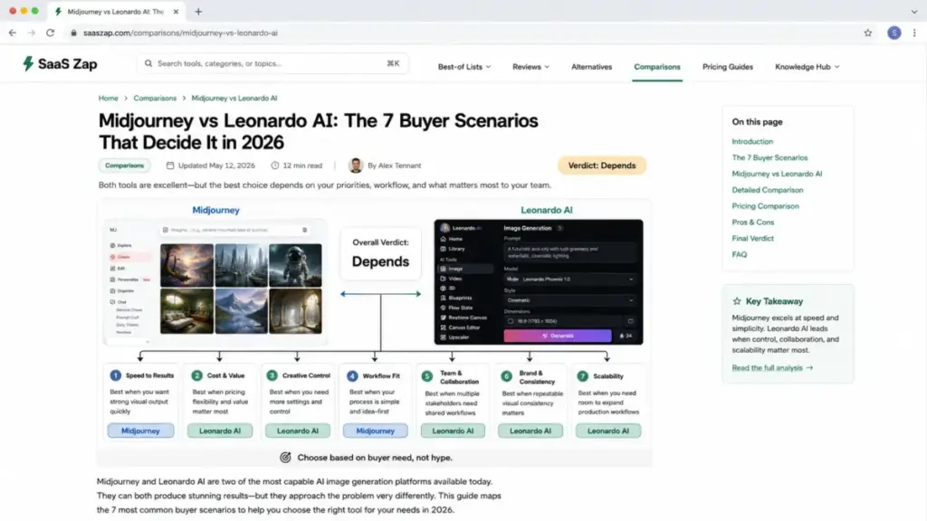Jump to FAQ section

[739, 254]
